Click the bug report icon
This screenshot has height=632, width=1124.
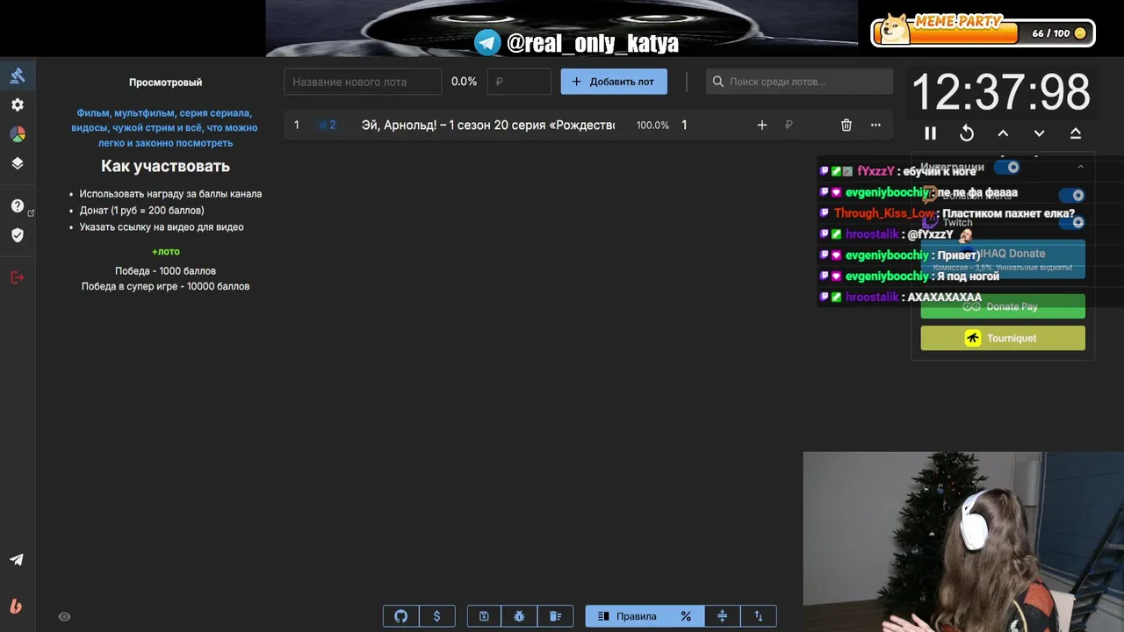tap(520, 616)
